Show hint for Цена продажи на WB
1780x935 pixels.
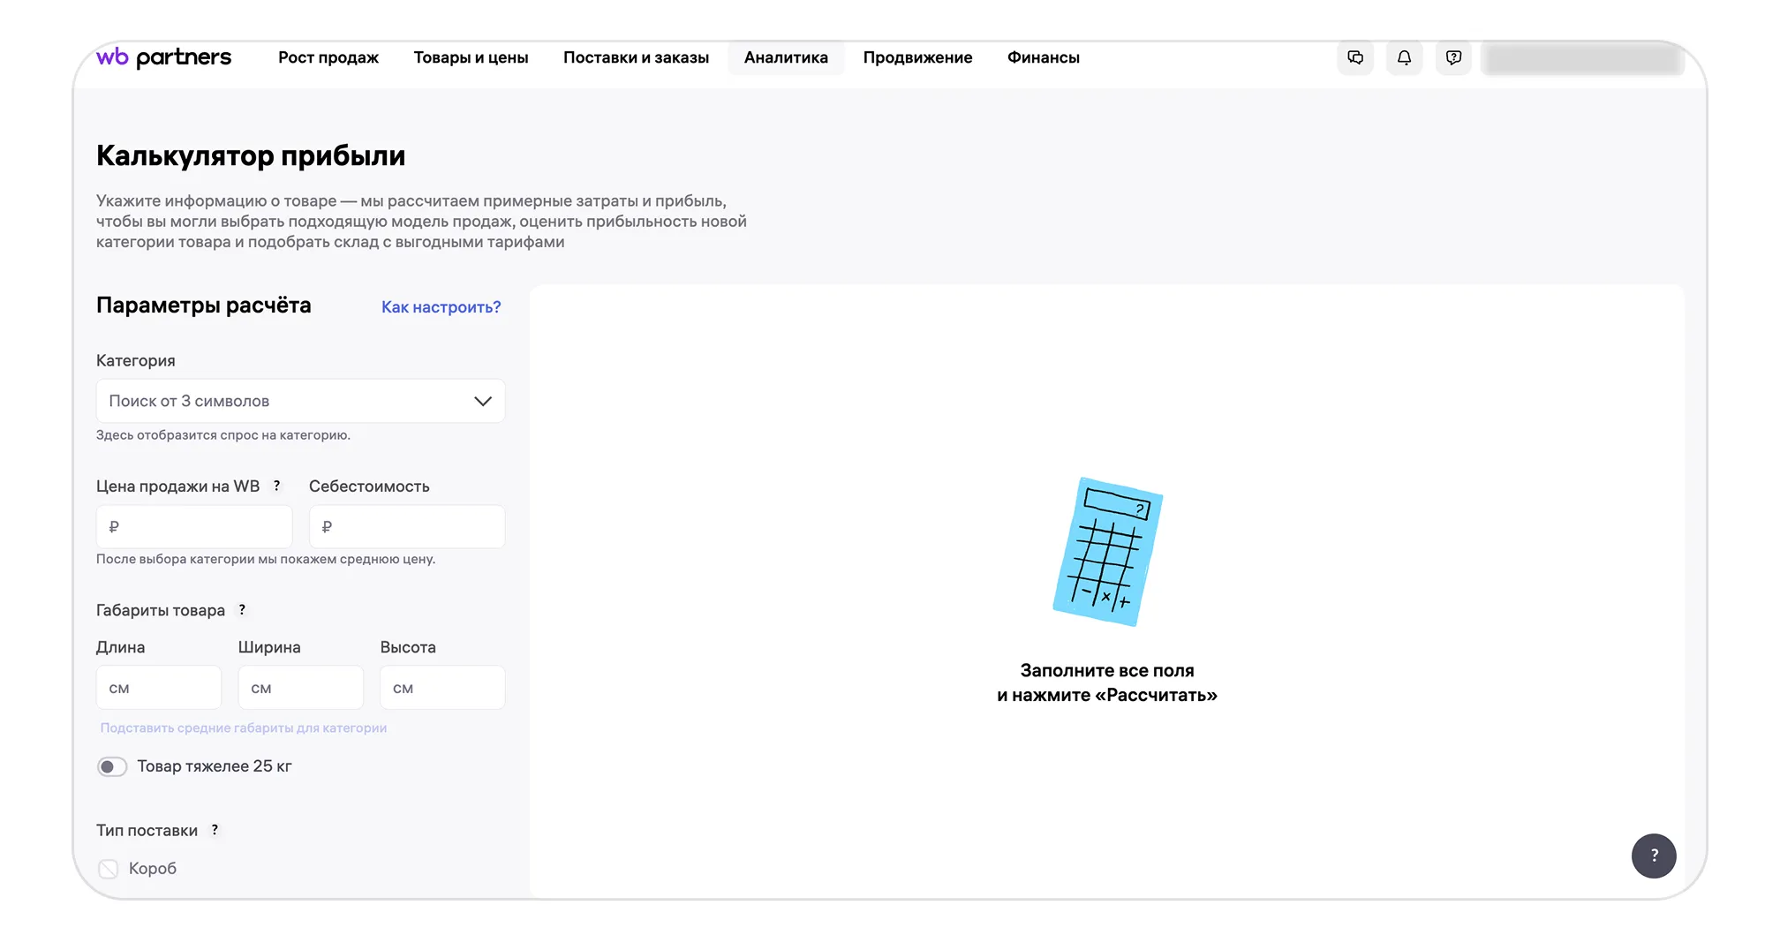coord(277,486)
